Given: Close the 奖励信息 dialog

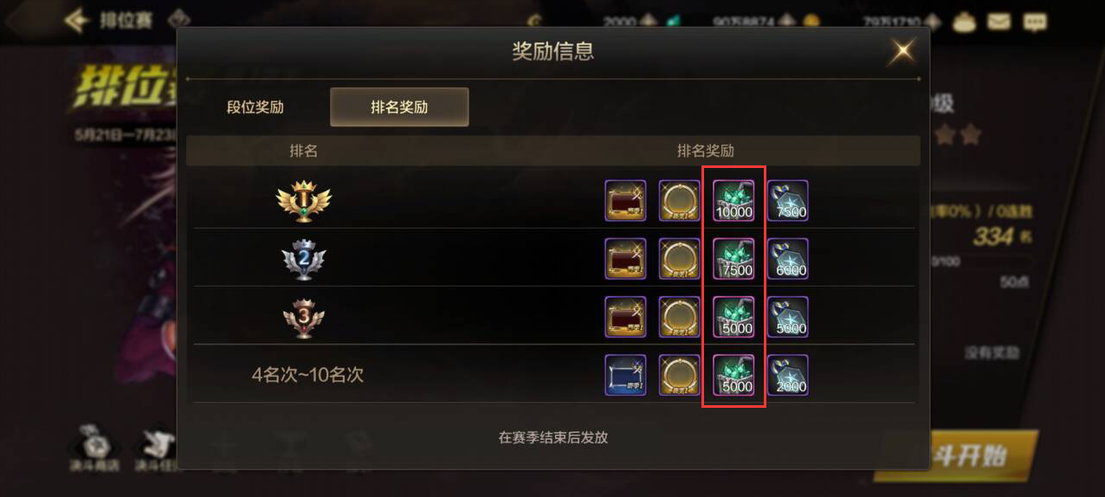Looking at the screenshot, I should pyautogui.click(x=902, y=51).
